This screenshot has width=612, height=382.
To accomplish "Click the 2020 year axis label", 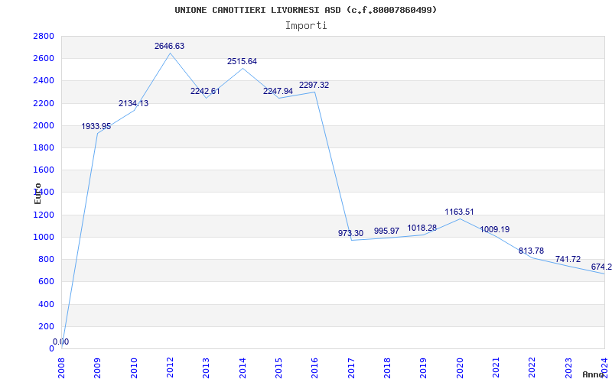I will (460, 368).
